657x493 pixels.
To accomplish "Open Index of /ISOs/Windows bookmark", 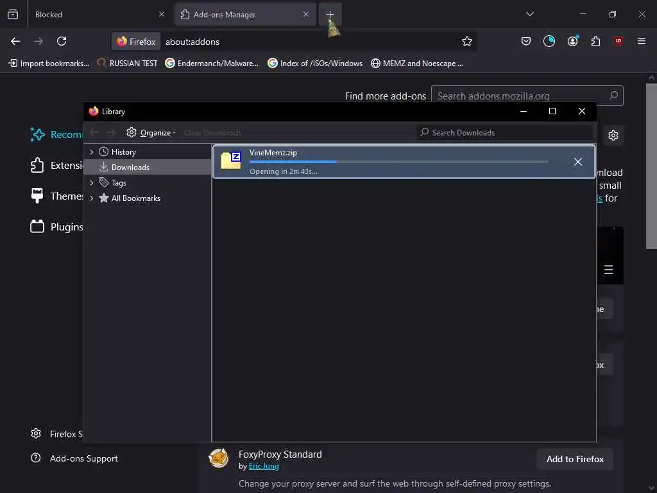I will coord(315,64).
